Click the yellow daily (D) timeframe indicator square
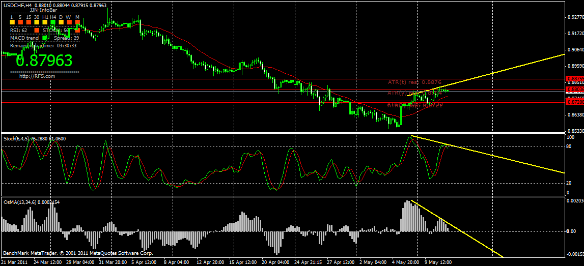Viewport: 584px width, 266px height. point(61,22)
